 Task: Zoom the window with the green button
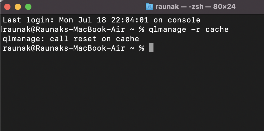(x=28, y=7)
